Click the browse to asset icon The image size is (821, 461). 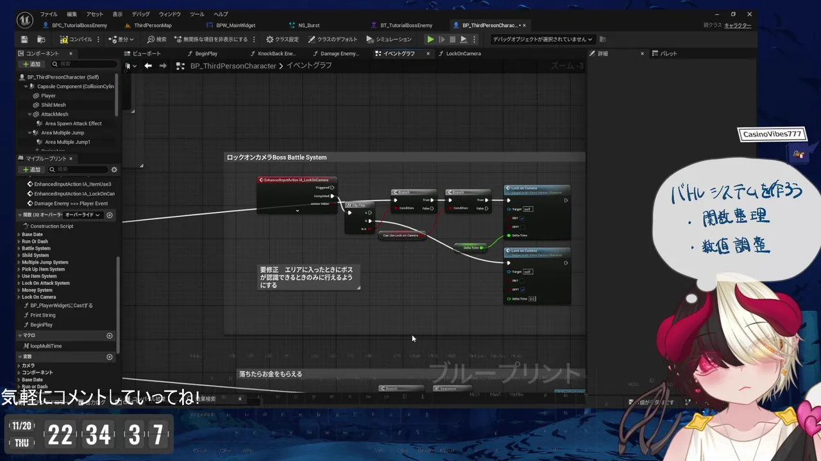coord(41,39)
